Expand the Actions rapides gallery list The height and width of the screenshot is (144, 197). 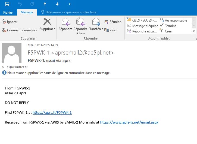[194, 31]
